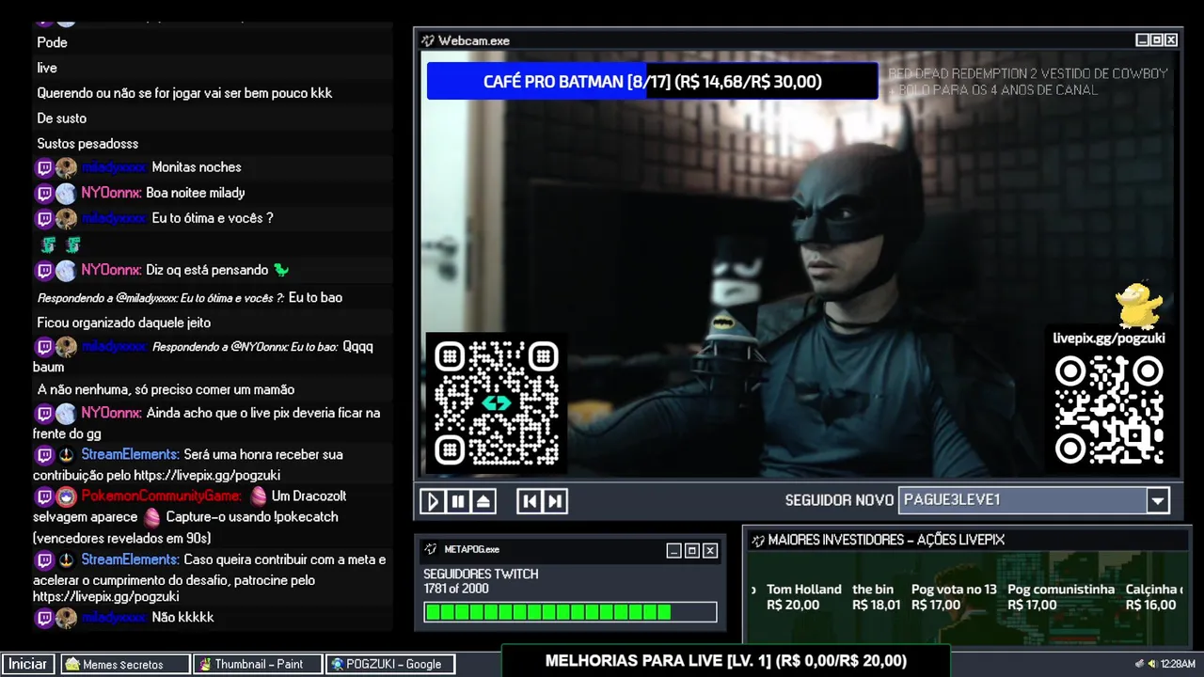Viewport: 1204px width, 677px height.
Task: Click "A não nenhuma, só preciso comer um mamão"
Action: pyautogui.click(x=166, y=389)
